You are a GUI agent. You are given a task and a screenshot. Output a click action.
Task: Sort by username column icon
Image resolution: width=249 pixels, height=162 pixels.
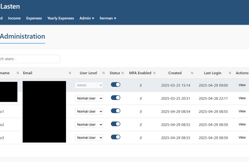pos(18,73)
